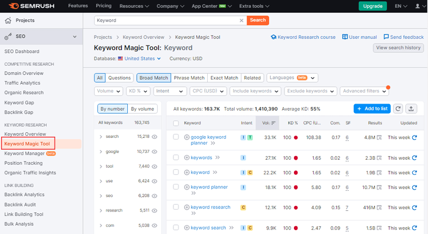This screenshot has width=428, height=234.
Task: Toggle eye icon for search group
Action: tap(154, 137)
